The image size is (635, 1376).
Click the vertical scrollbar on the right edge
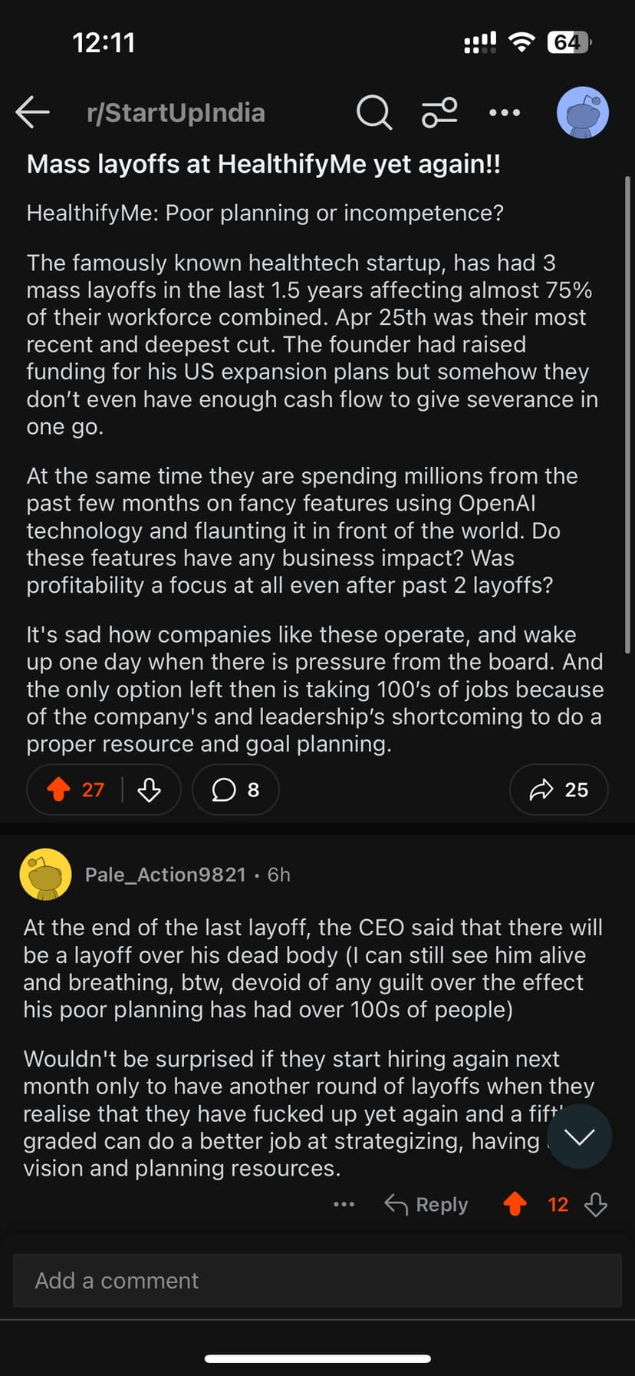point(628,415)
